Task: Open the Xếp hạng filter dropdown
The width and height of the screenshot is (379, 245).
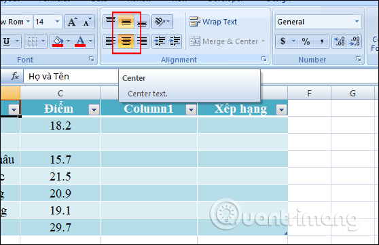Action: (x=281, y=110)
